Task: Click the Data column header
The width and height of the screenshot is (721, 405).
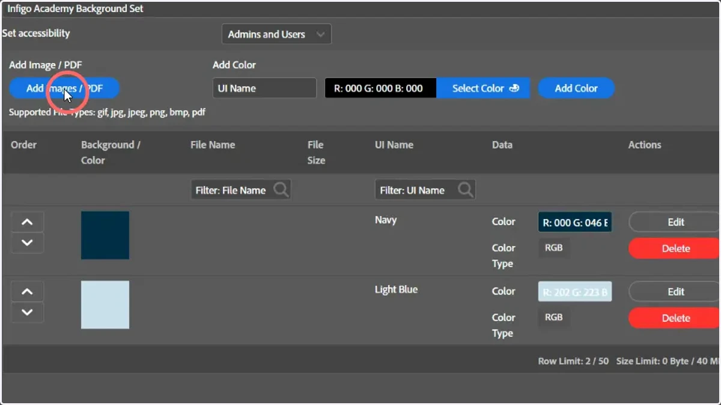Action: tap(502, 145)
